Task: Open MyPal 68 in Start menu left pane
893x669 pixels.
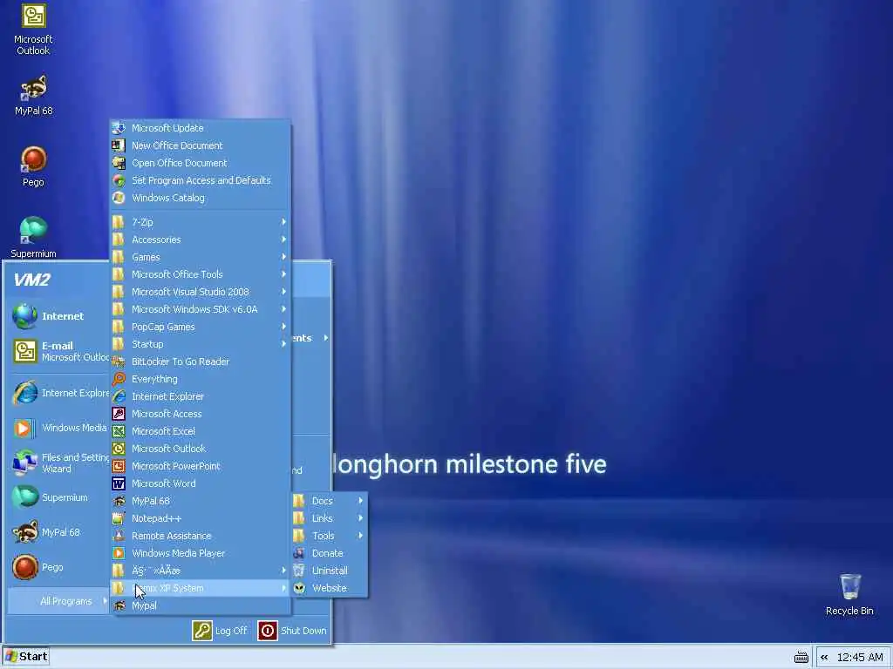Action: point(58,532)
